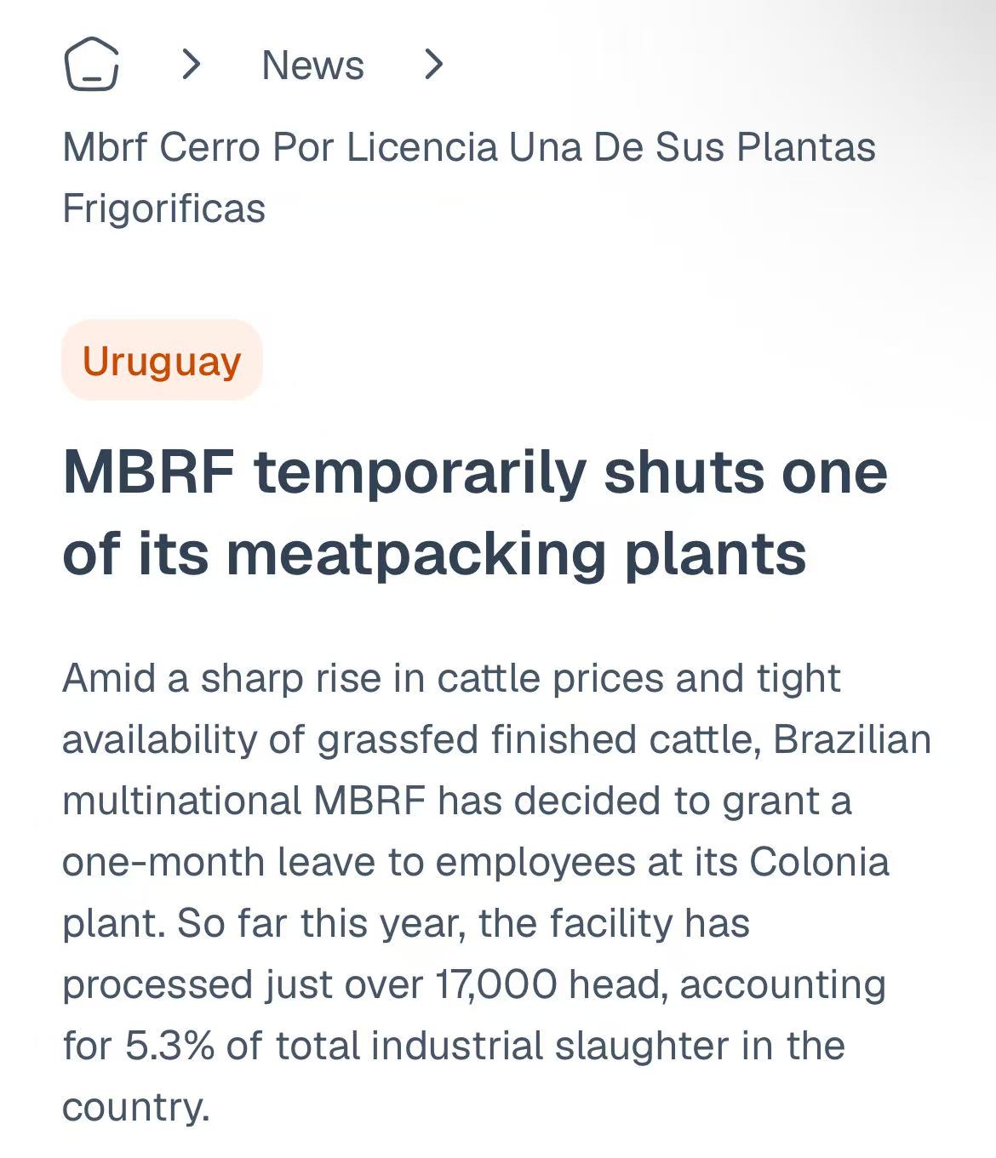
Task: Click the chevron right after home icon
Action: [192, 65]
